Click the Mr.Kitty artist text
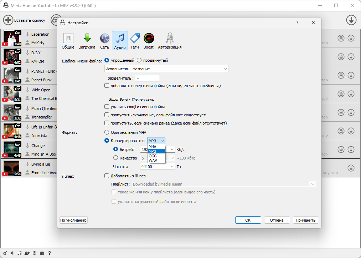This screenshot has width=361, height=258. pos(38,43)
